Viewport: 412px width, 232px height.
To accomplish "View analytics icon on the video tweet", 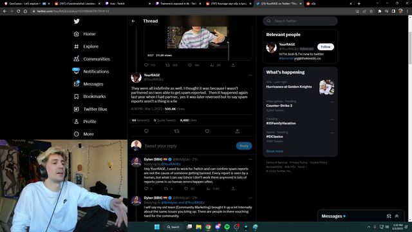I will pyautogui.click(x=212, y=65).
